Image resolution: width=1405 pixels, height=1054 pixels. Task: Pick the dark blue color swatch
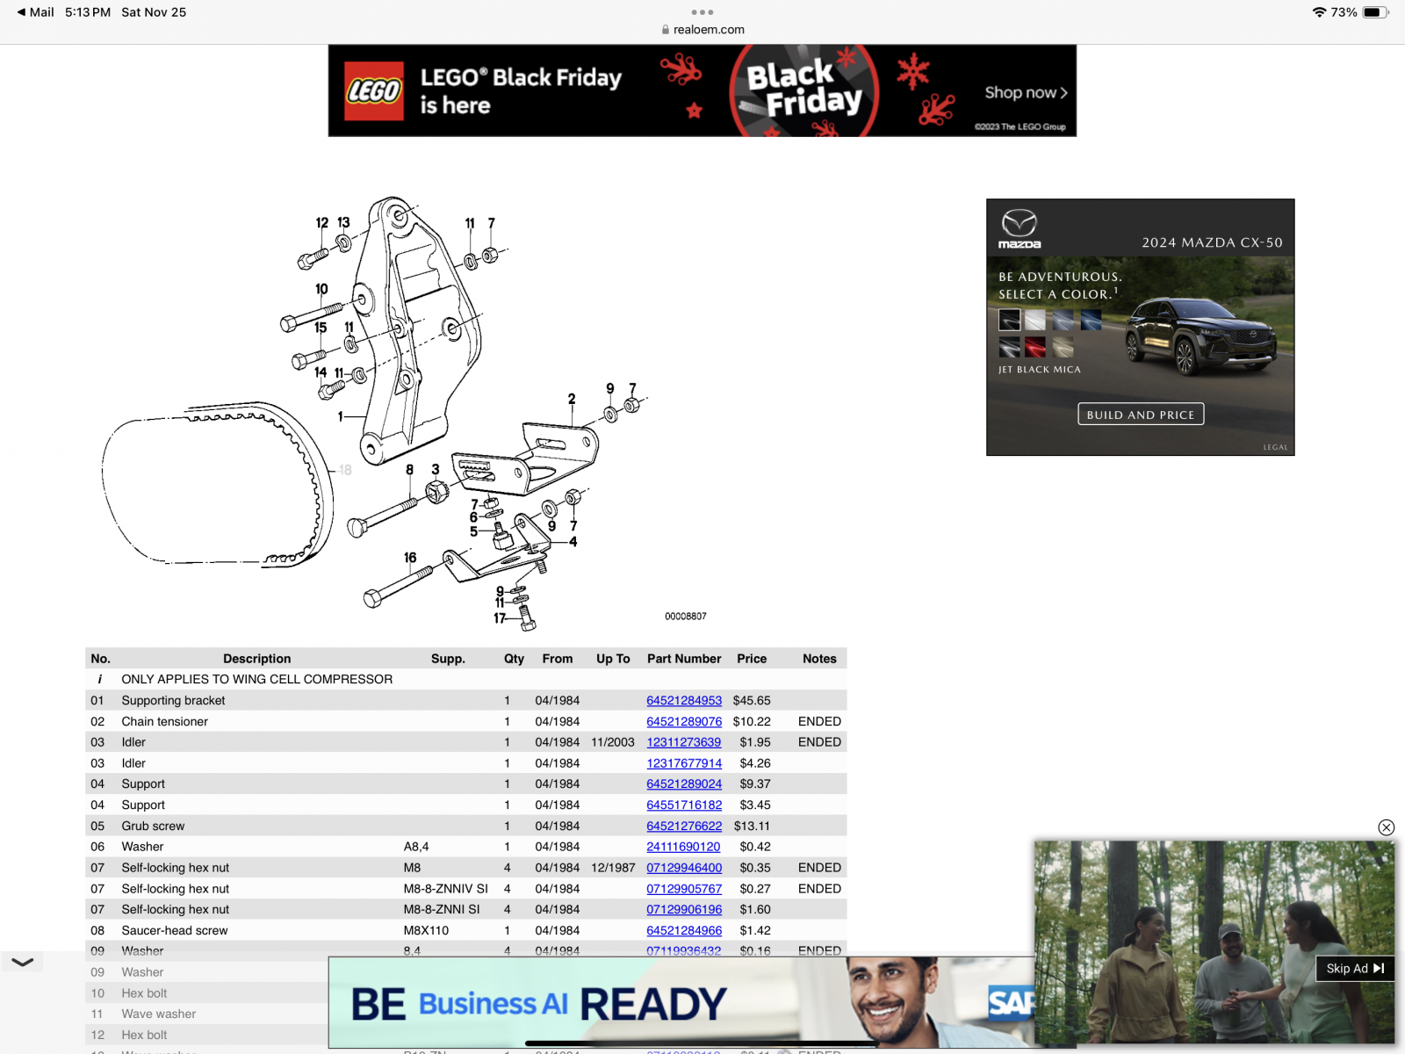[x=1091, y=320]
